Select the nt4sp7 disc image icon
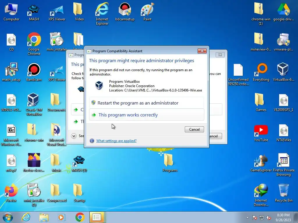 coord(11,163)
